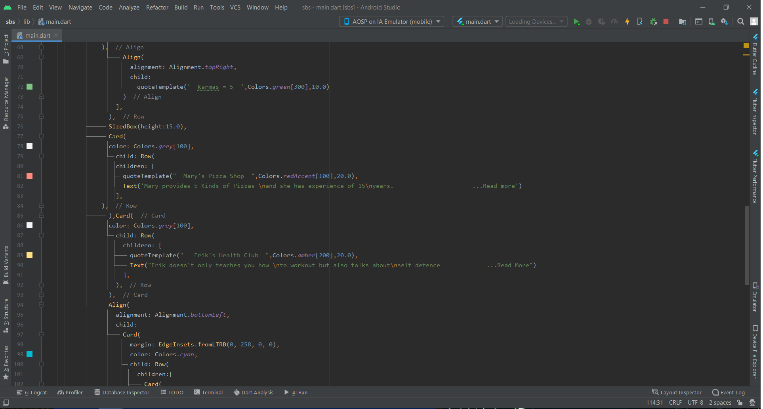Click the cyan color swatch at line 99
This screenshot has width=763, height=409.
pos(30,354)
